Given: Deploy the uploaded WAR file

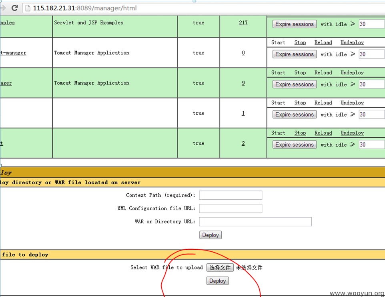Looking at the screenshot, I should click(x=218, y=281).
